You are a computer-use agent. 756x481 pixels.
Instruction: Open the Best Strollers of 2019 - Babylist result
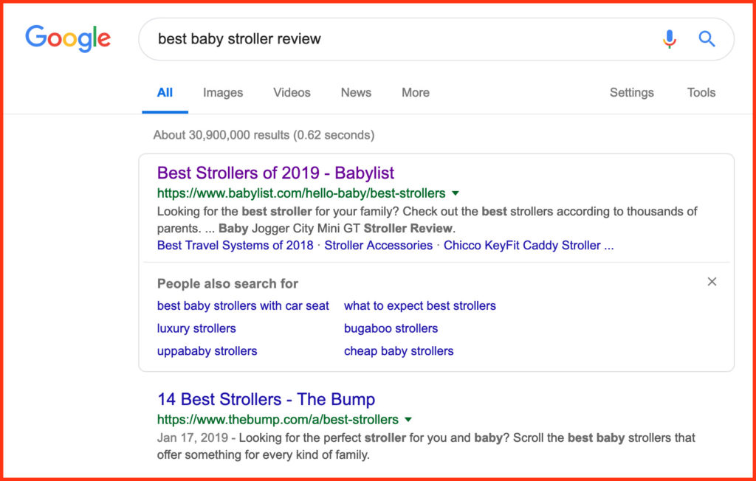tap(275, 173)
